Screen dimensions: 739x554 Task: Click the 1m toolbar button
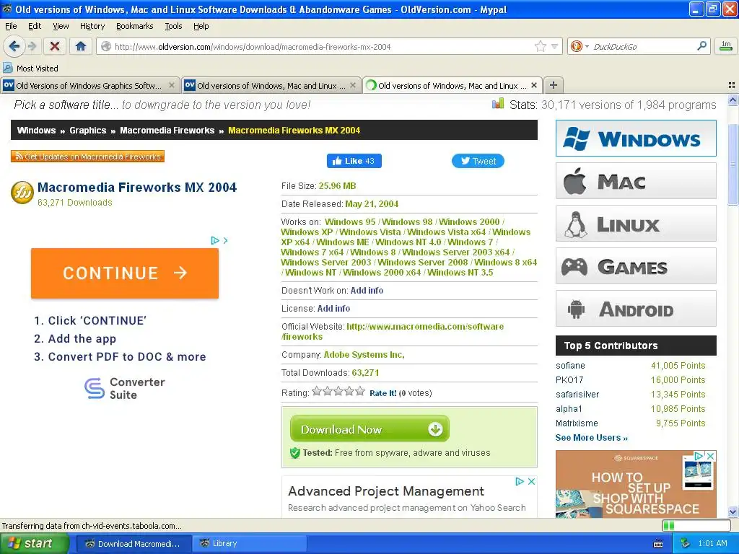(726, 45)
